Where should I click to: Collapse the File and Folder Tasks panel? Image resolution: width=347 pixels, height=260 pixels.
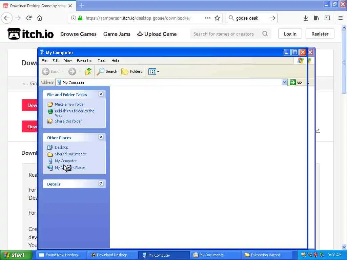[x=101, y=94]
